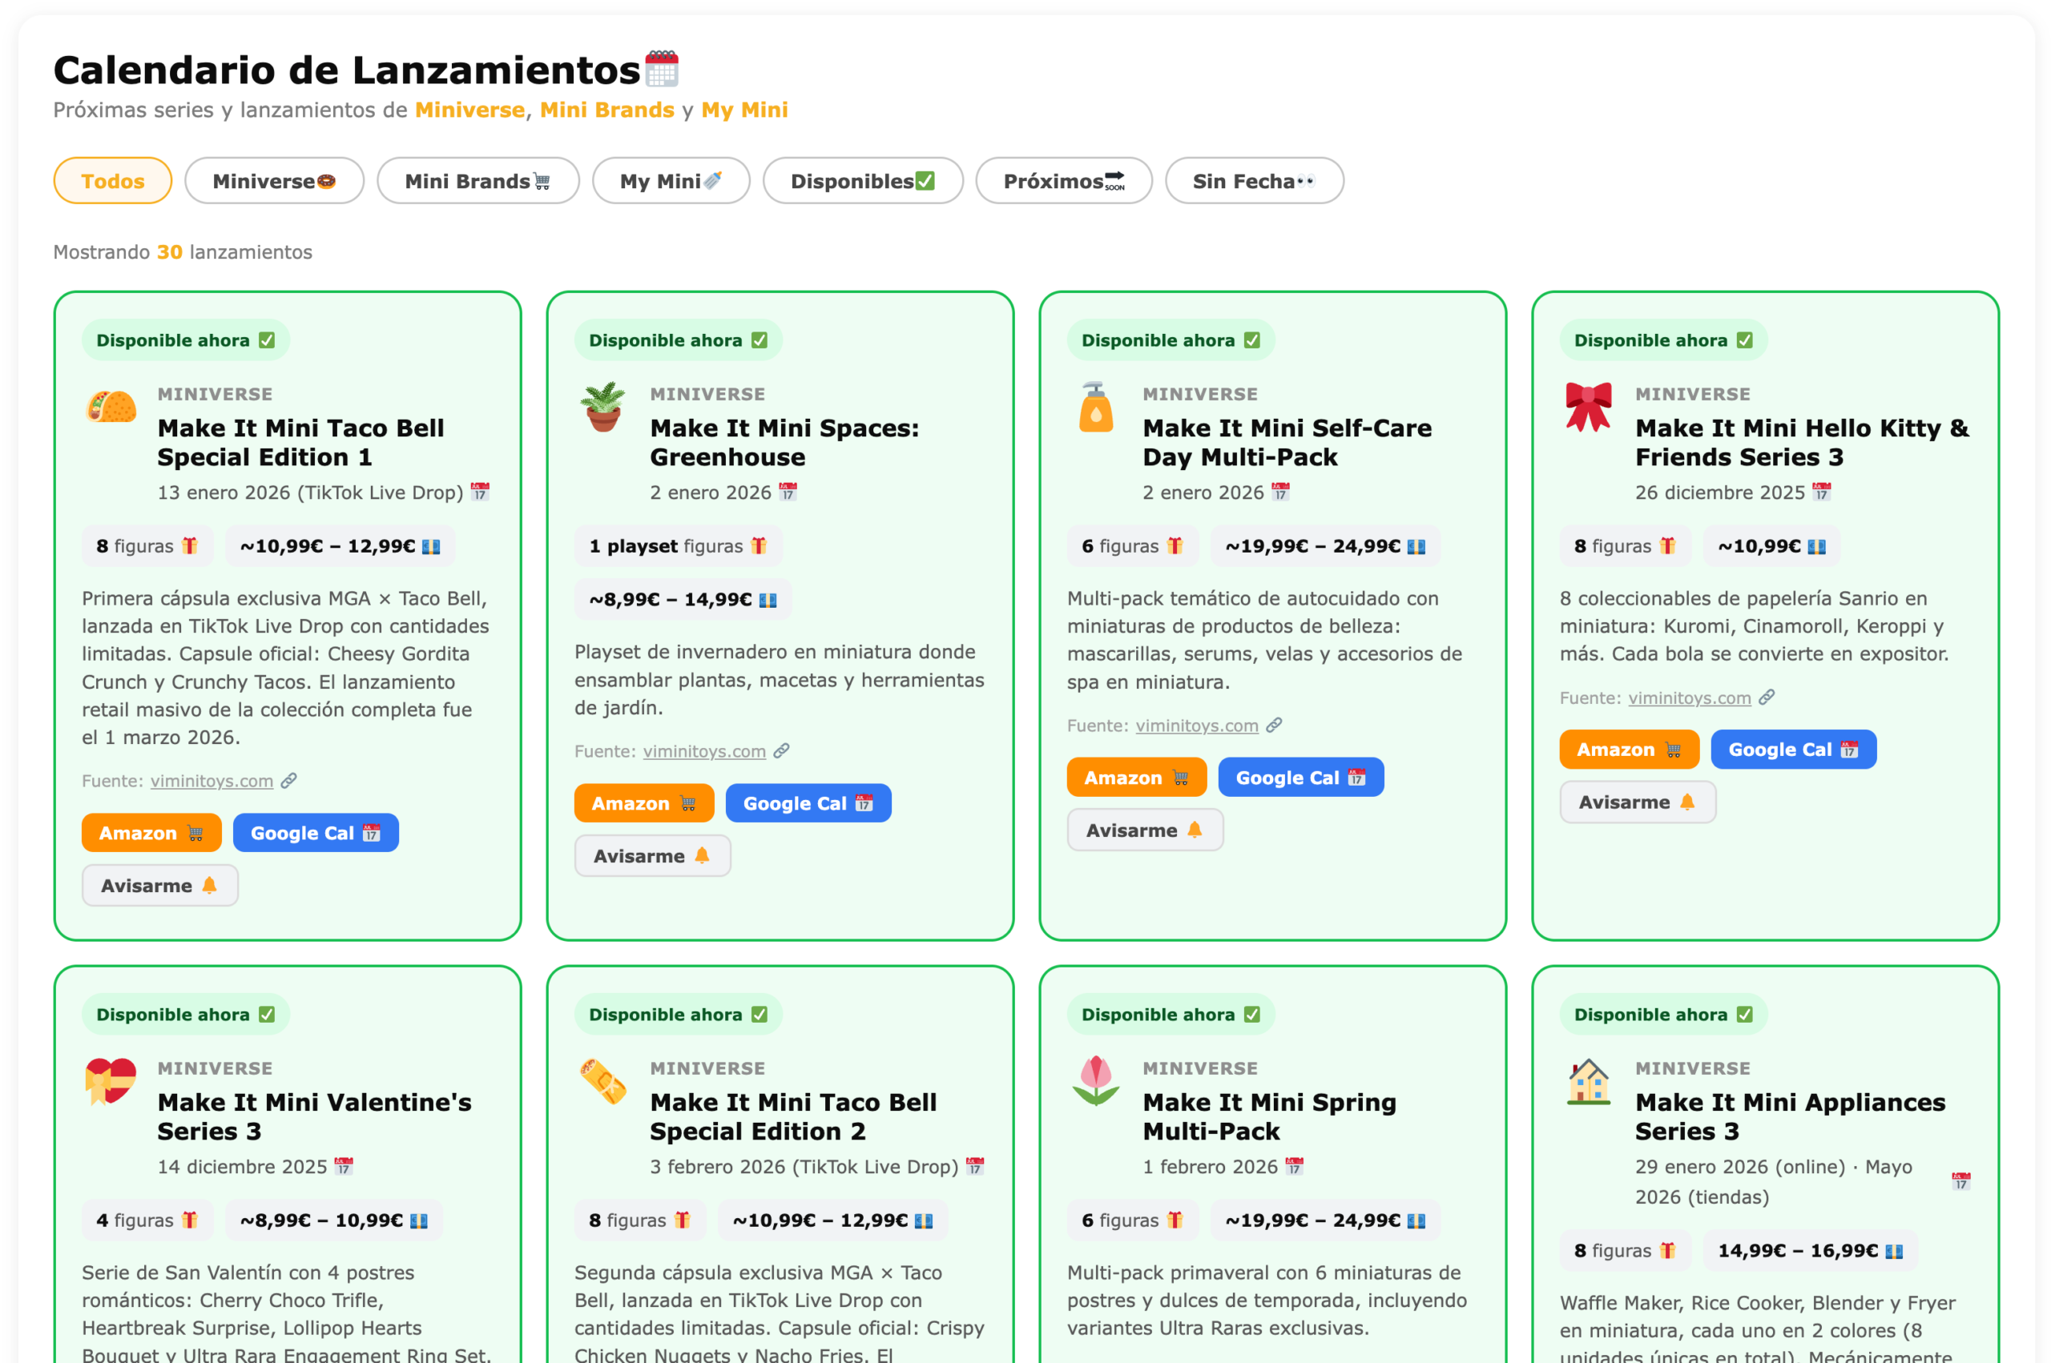
Task: Add Hello Kitty & Friends Series 3 to Google Cal
Action: pyautogui.click(x=1793, y=750)
